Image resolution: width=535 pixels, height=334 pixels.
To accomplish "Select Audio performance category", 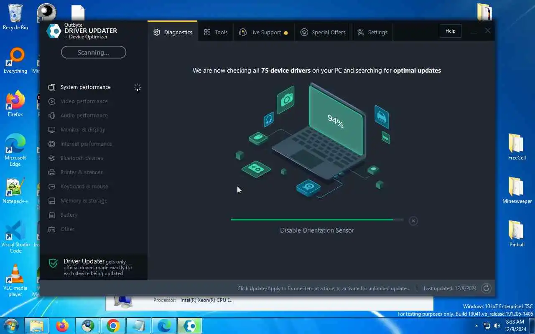I will click(94, 116).
